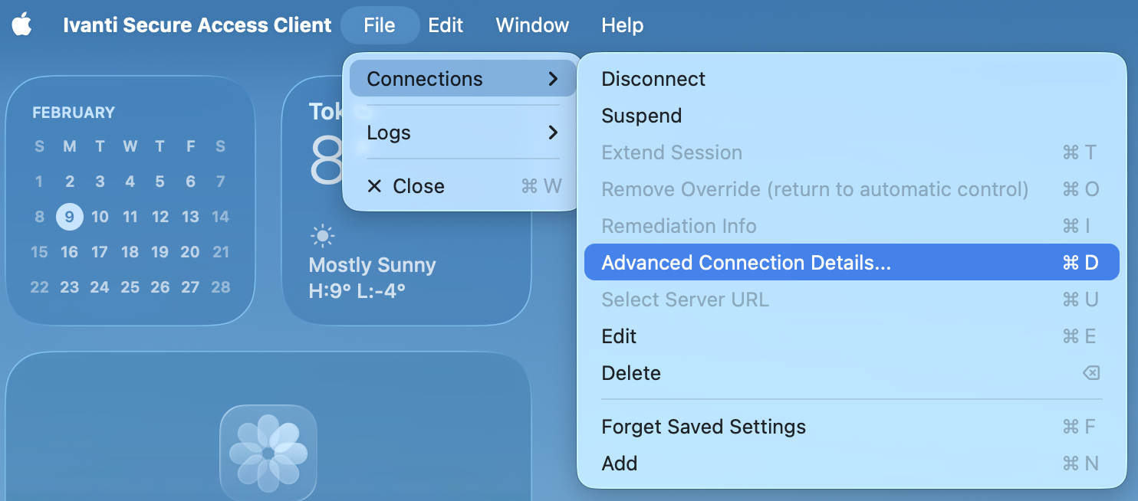Click the Mostly Sunny weather text
The image size is (1138, 501).
(372, 265)
